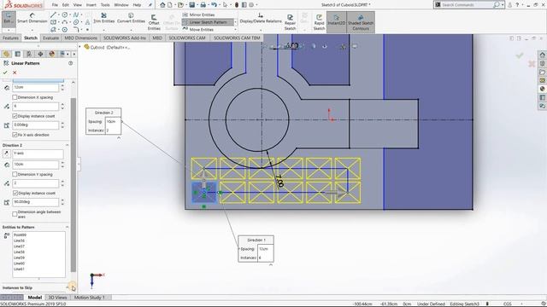Open Linear Pattern help icon
The width and height of the screenshot is (547, 307).
click(70, 63)
